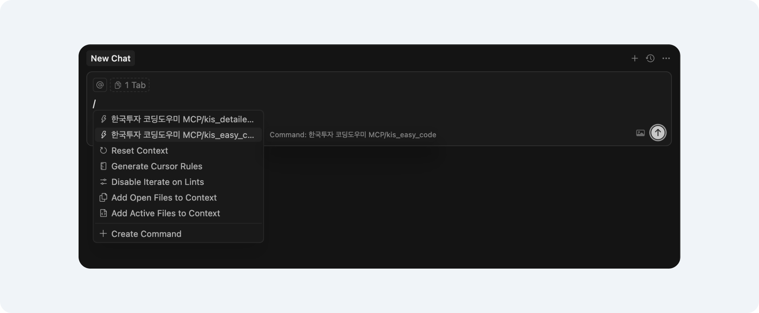Select Add Active Files to Context
This screenshot has width=759, height=313.
point(178,213)
